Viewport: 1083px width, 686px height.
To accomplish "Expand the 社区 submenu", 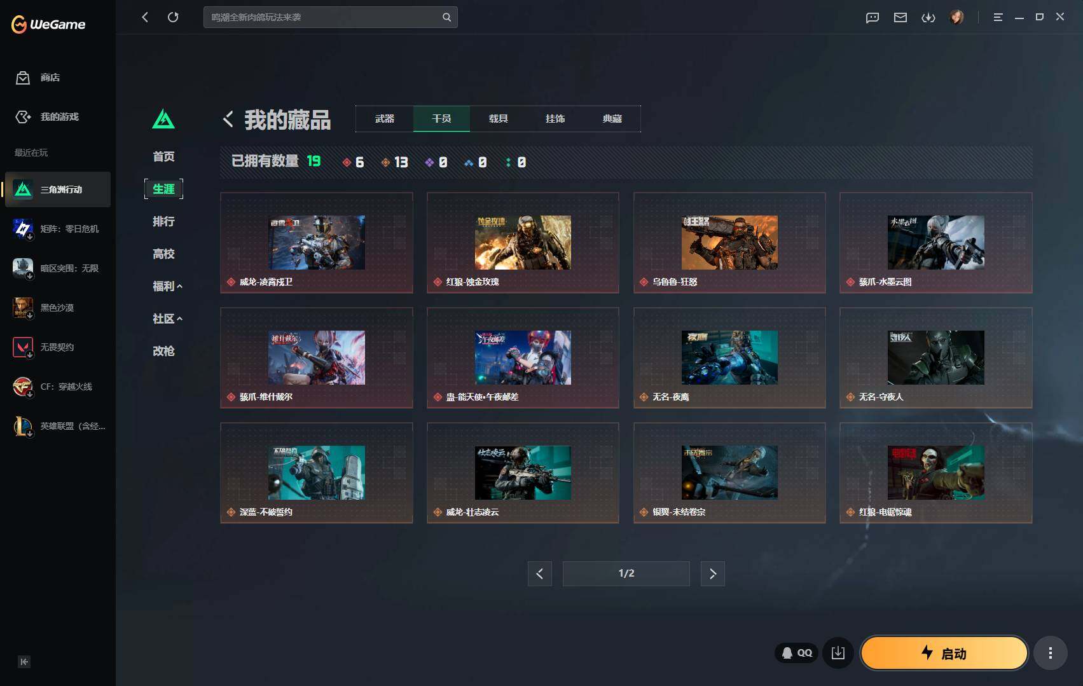I will point(167,319).
